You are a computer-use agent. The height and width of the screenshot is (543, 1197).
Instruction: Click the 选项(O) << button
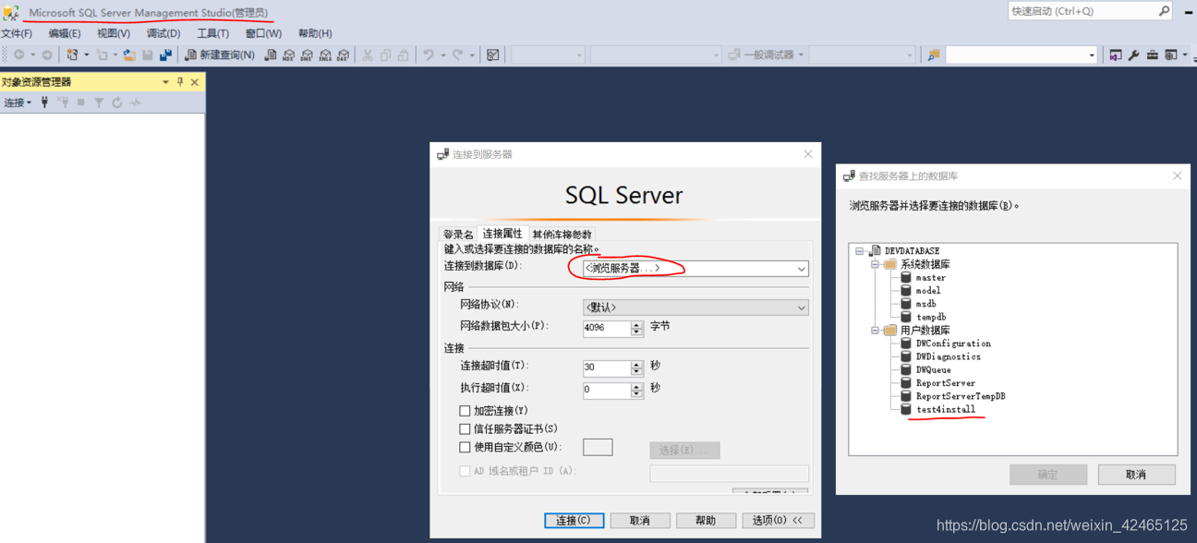pos(778,521)
